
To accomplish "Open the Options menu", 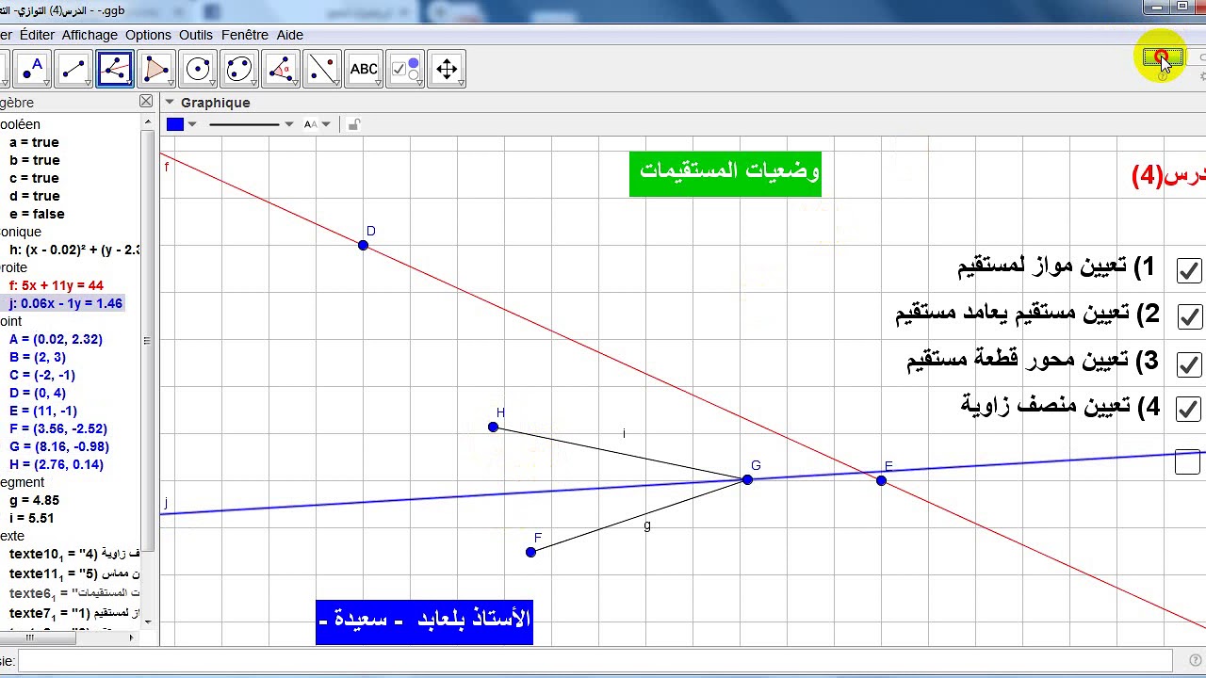I will (x=148, y=35).
